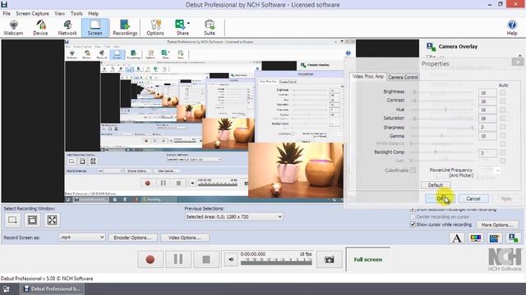Open the Options toolbar icon
The height and width of the screenshot is (295, 526).
click(x=155, y=28)
